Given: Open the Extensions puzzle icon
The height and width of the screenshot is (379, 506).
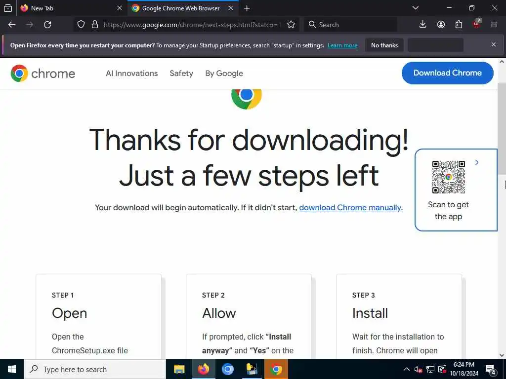Looking at the screenshot, I should pos(459,25).
